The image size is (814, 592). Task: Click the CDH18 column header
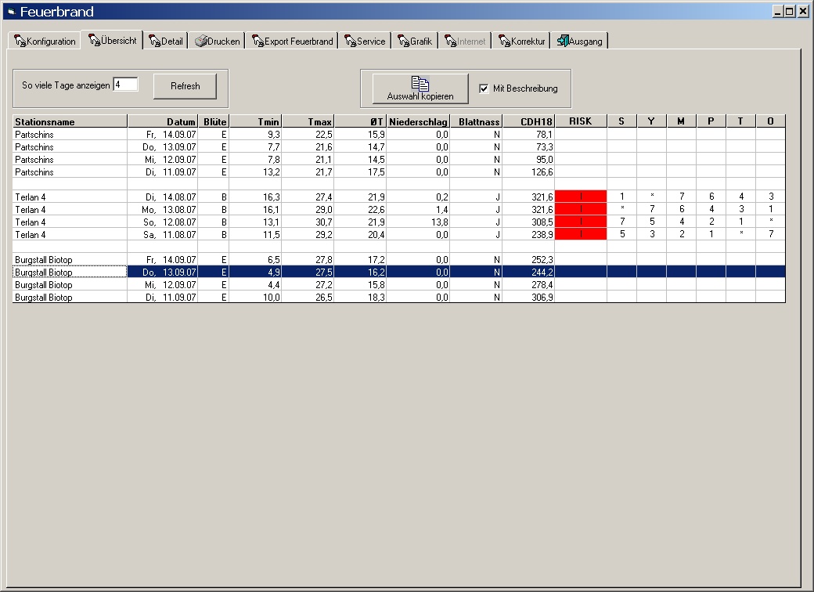point(528,121)
